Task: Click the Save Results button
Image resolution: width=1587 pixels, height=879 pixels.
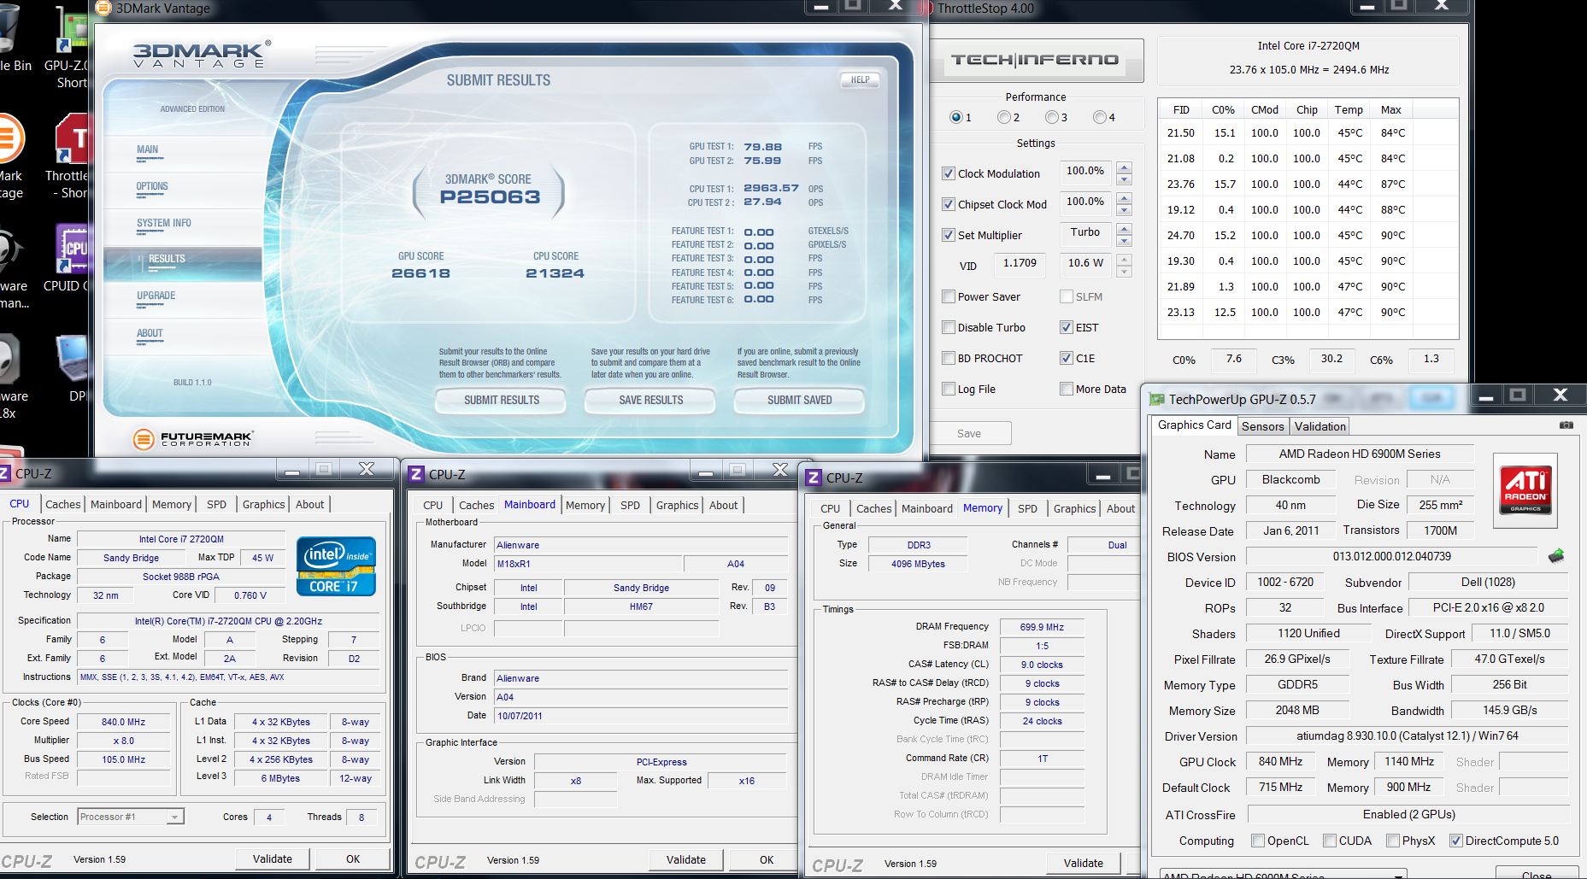Action: click(650, 400)
